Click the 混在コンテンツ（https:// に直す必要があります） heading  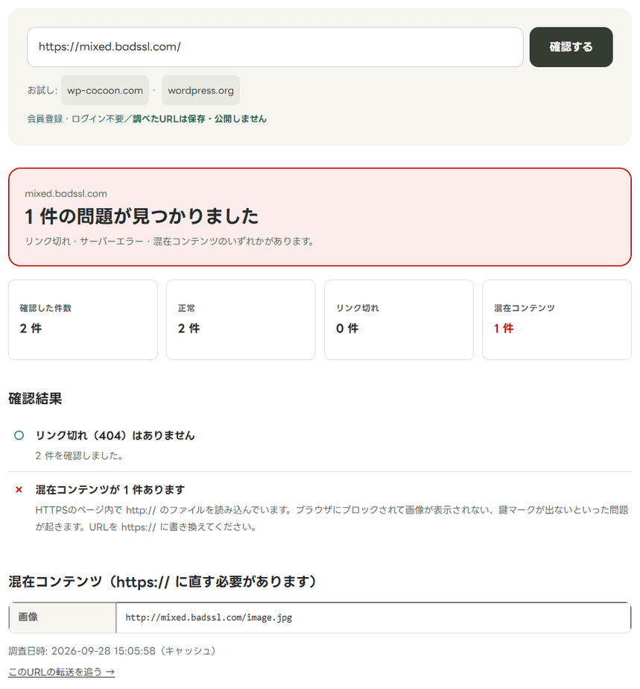(x=162, y=582)
